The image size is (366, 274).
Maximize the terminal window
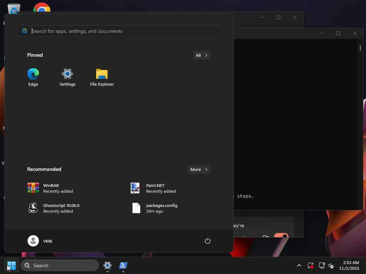coord(338,33)
